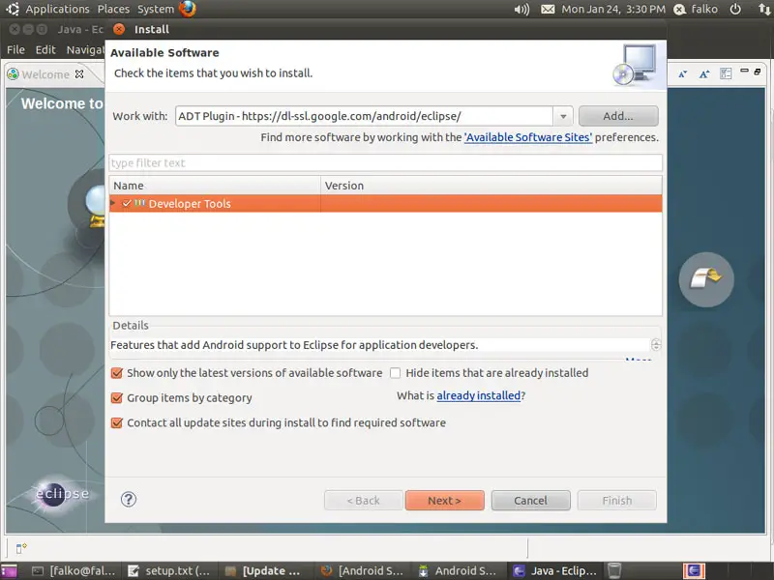Enable Hide items that are already installed

click(396, 373)
